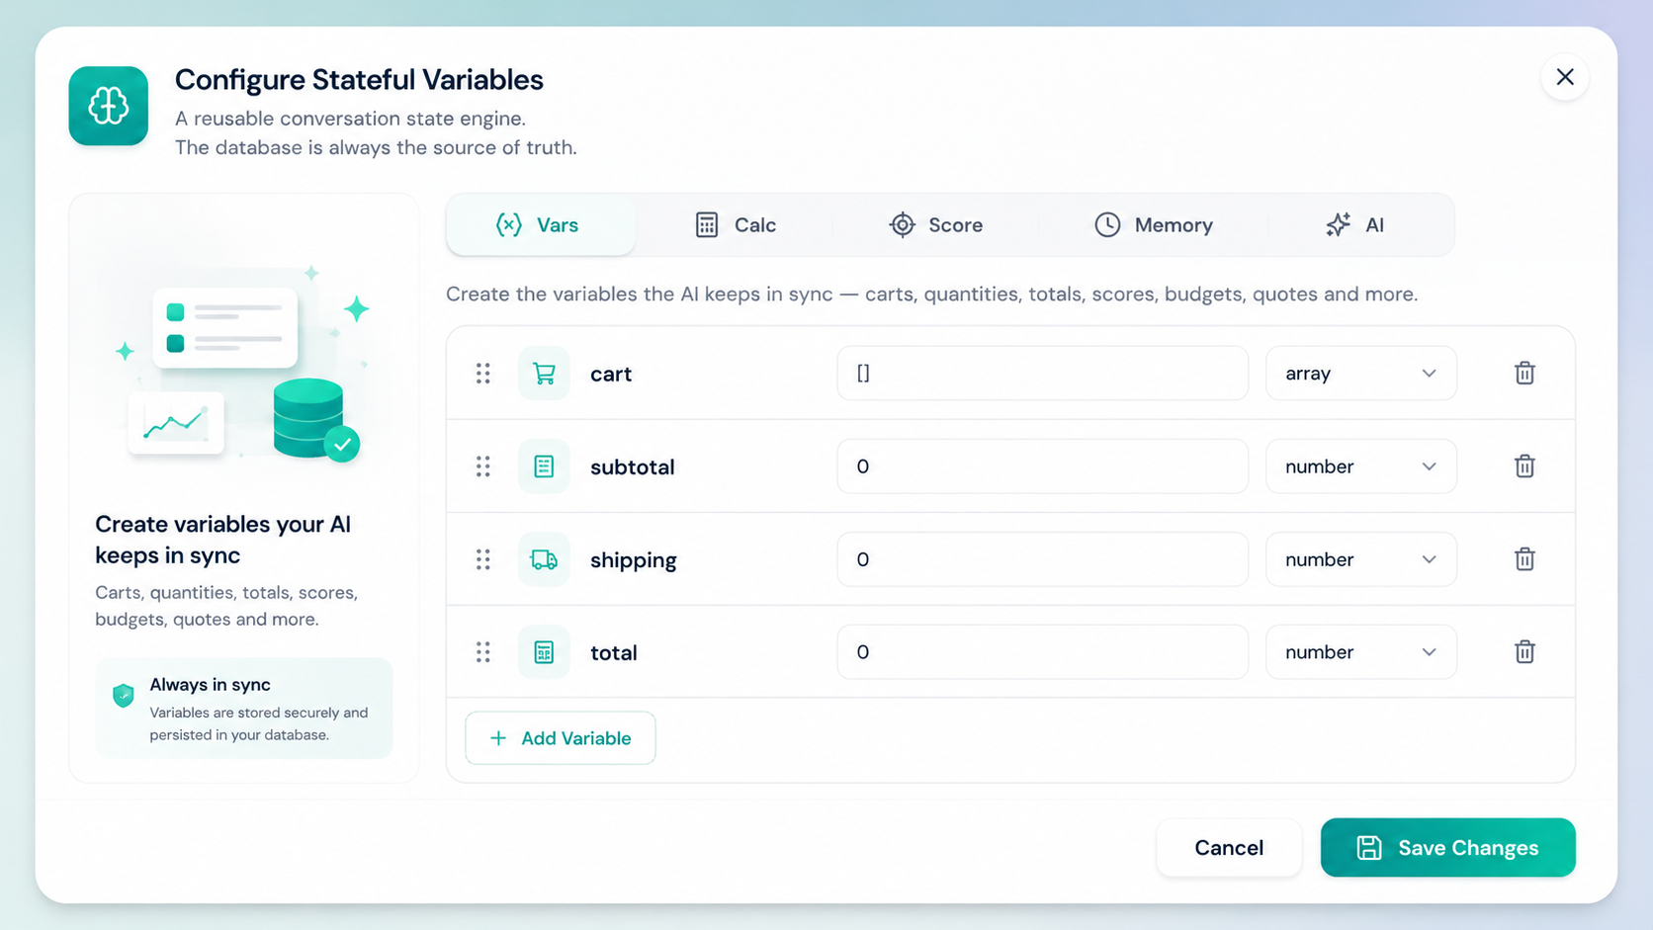
Task: Delete the total variable
Action: pos(1523,652)
